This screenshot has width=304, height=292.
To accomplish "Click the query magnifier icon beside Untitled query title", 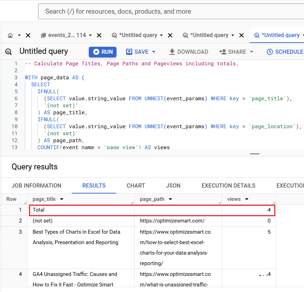I will click(8, 51).
